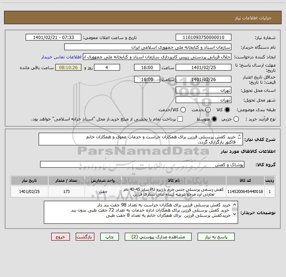Click the 16:00 response deadline time field
The height and width of the screenshot is (277, 286).
(147, 67)
